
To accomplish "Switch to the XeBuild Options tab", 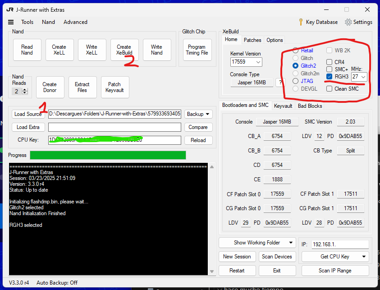I will (275, 40).
